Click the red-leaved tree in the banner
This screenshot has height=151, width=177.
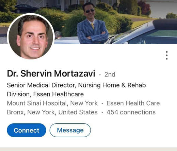(144, 8)
